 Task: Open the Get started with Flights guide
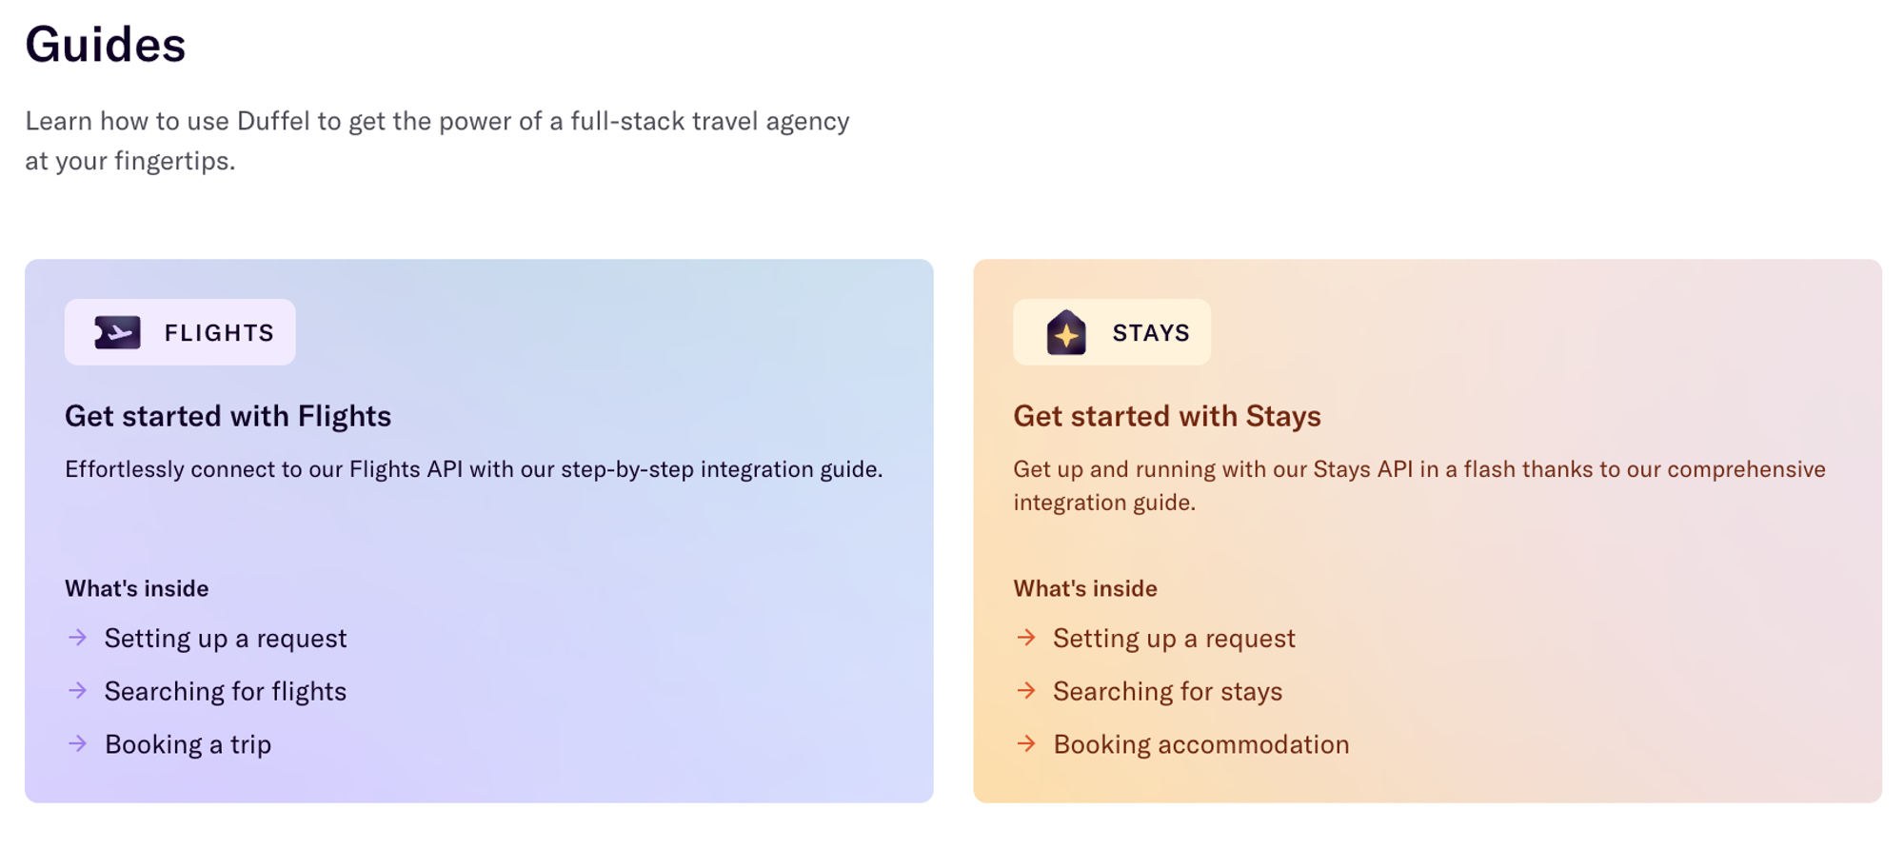(228, 416)
